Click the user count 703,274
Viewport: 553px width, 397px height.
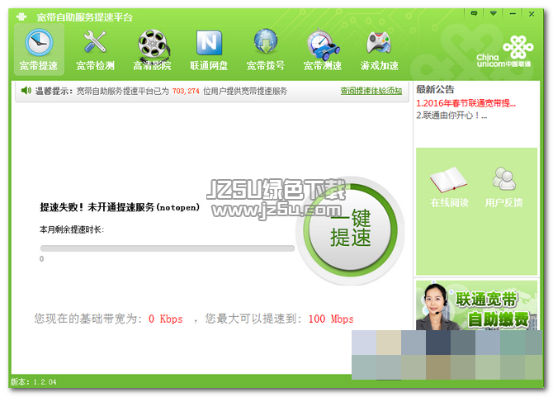186,91
